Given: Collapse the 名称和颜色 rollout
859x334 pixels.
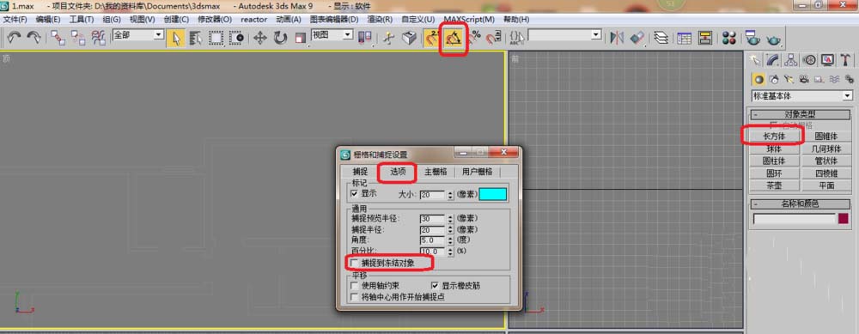Looking at the screenshot, I should (801, 203).
